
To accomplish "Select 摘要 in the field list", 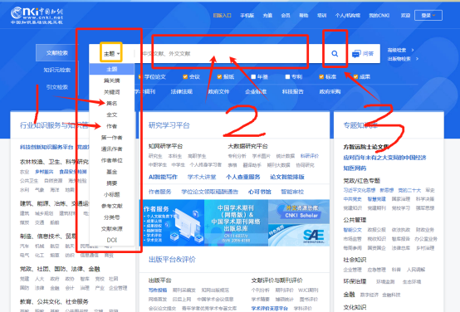I will [112, 183].
